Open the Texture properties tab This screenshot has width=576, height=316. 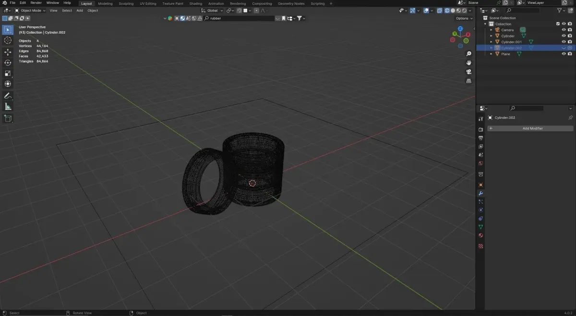click(480, 246)
